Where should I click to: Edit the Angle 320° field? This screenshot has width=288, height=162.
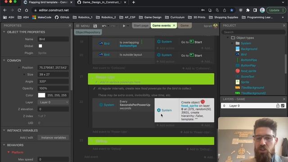pyautogui.click(x=53, y=81)
